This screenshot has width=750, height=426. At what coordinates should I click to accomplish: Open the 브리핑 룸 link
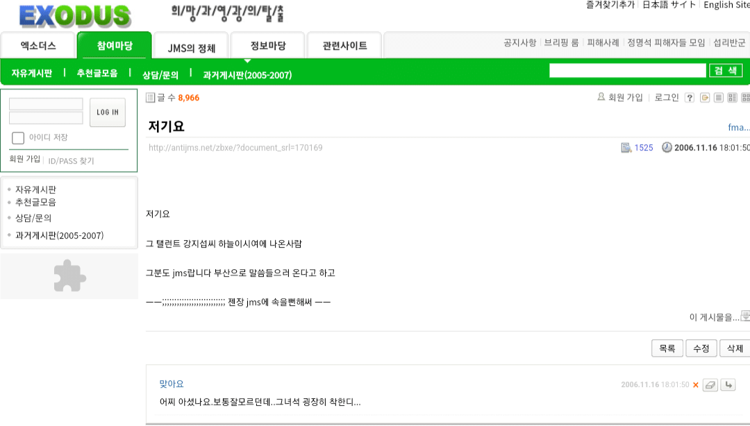(x=562, y=42)
